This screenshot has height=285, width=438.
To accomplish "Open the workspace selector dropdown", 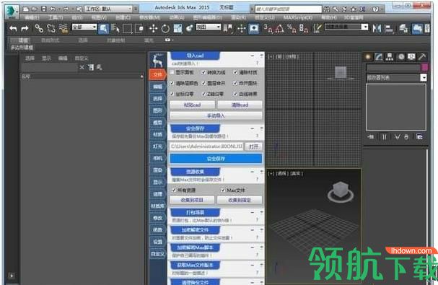I will (108, 9).
